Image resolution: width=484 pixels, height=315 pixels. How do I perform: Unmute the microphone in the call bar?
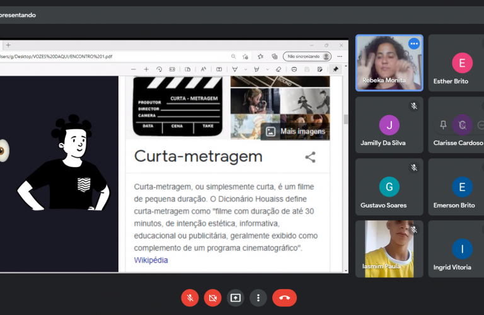(190, 297)
